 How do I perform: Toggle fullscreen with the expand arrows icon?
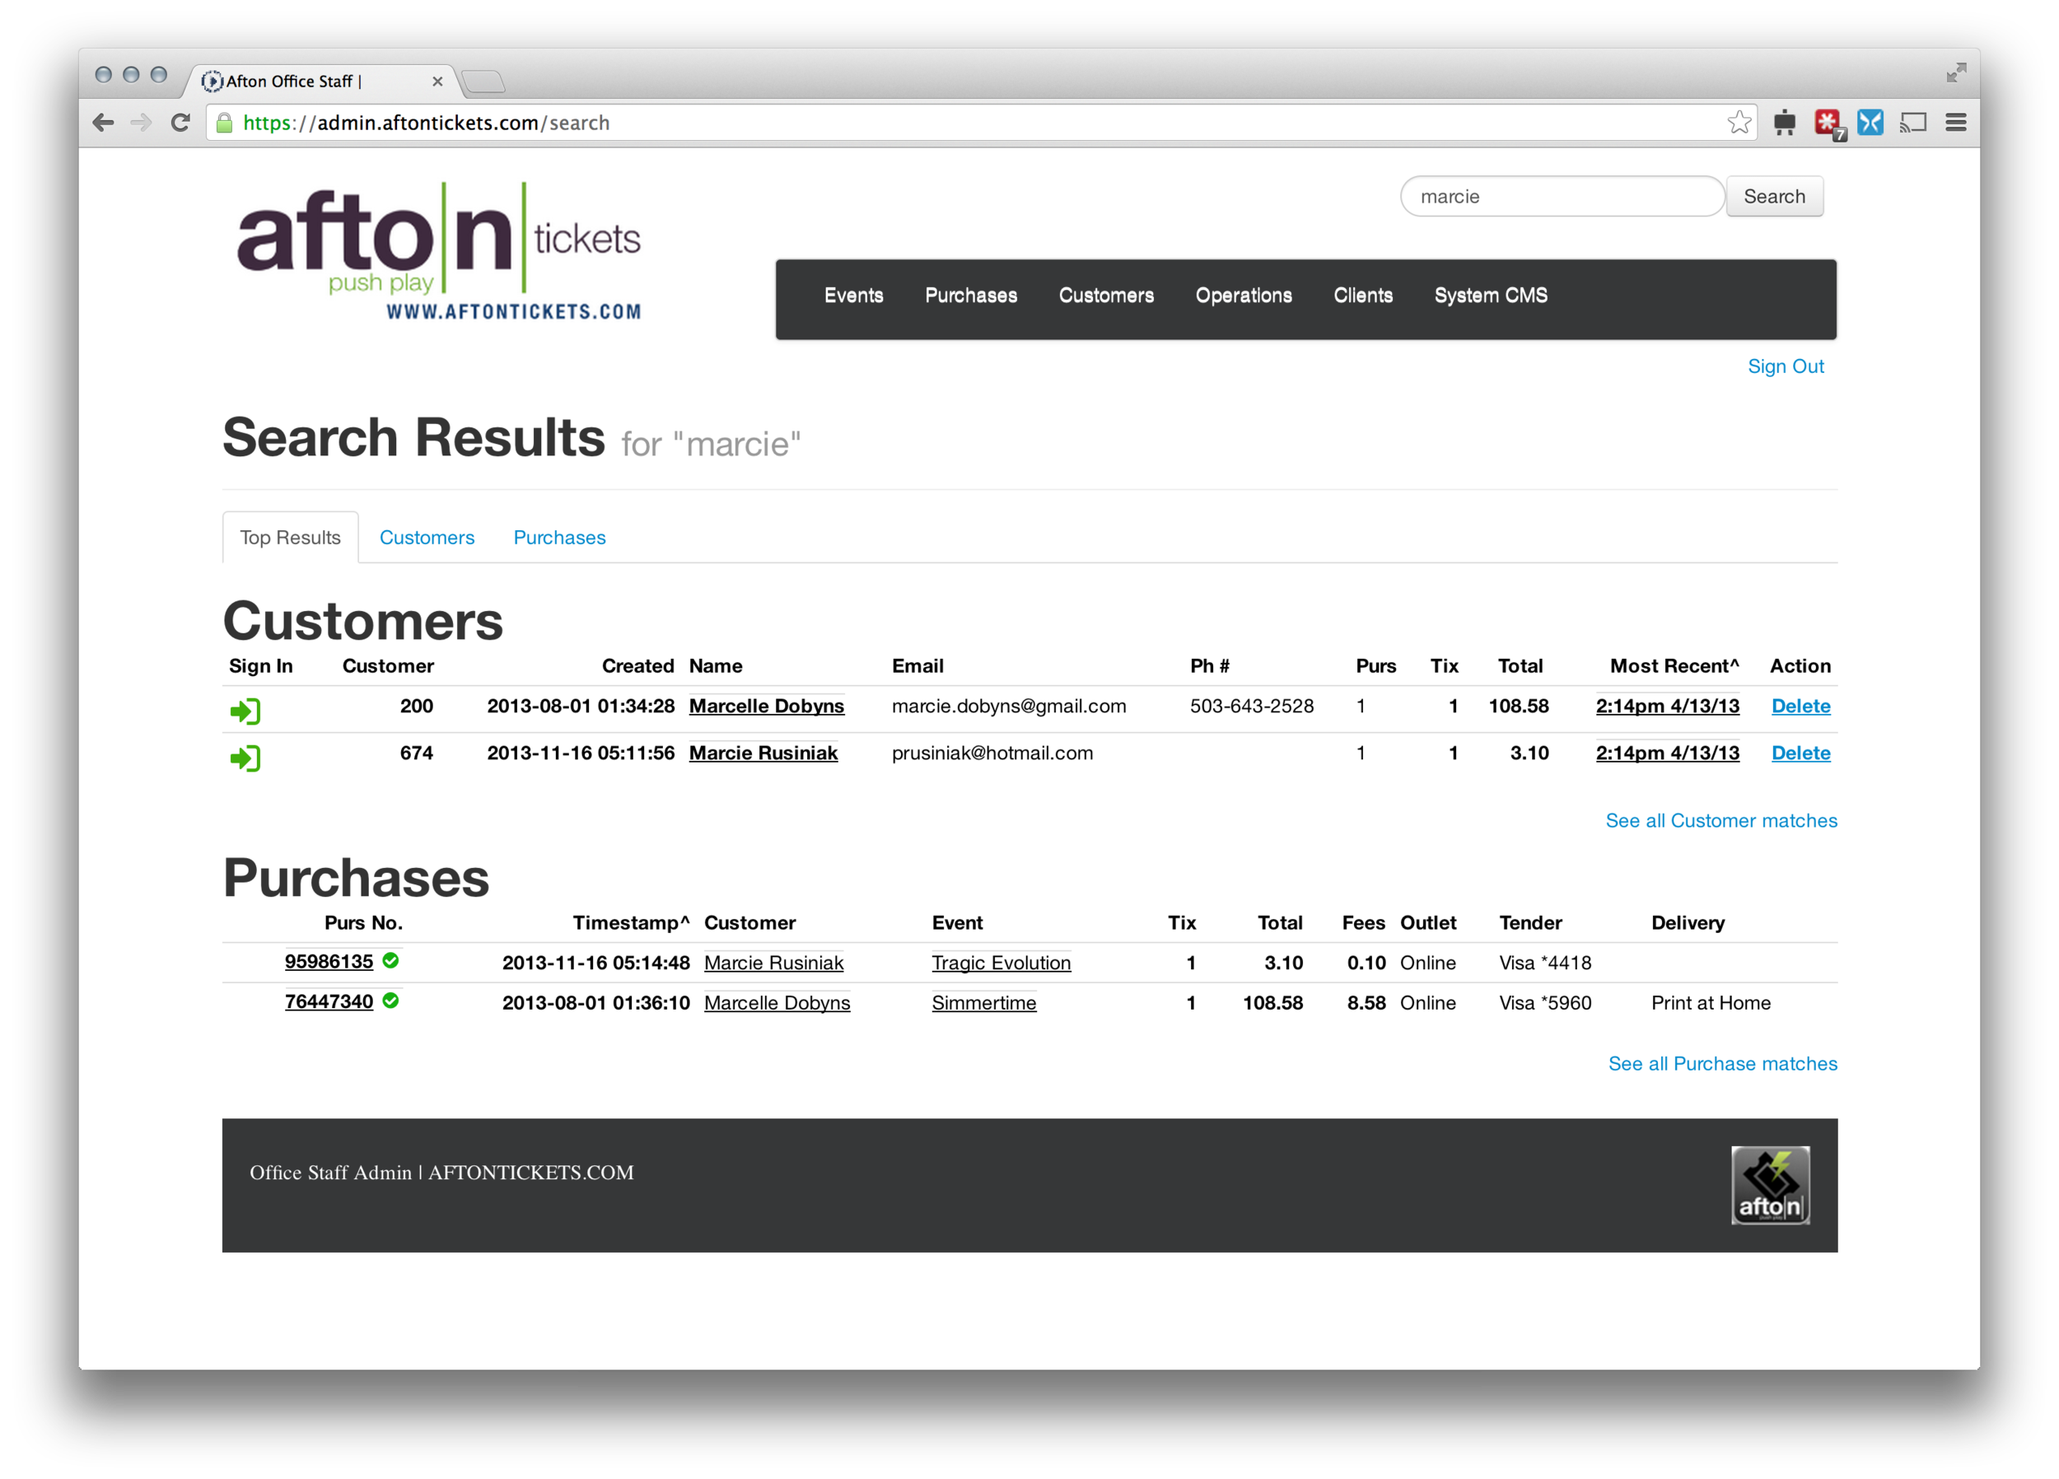click(x=1955, y=72)
